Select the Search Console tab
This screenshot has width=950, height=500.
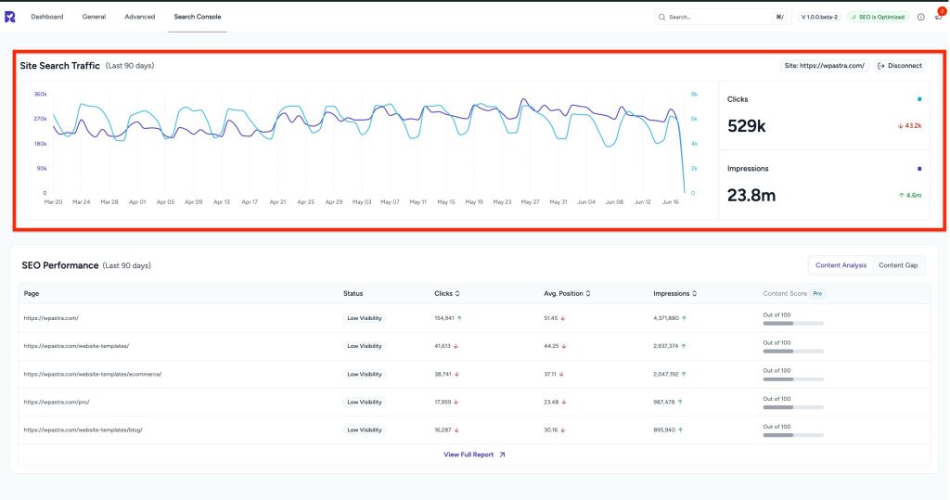click(198, 17)
